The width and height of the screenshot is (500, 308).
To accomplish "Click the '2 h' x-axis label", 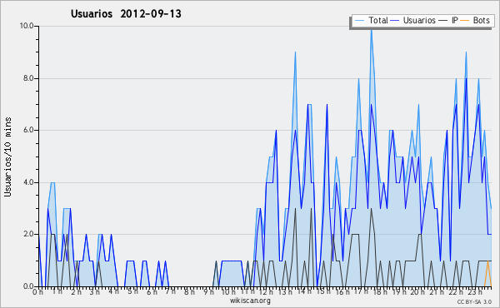I will [76, 291].
